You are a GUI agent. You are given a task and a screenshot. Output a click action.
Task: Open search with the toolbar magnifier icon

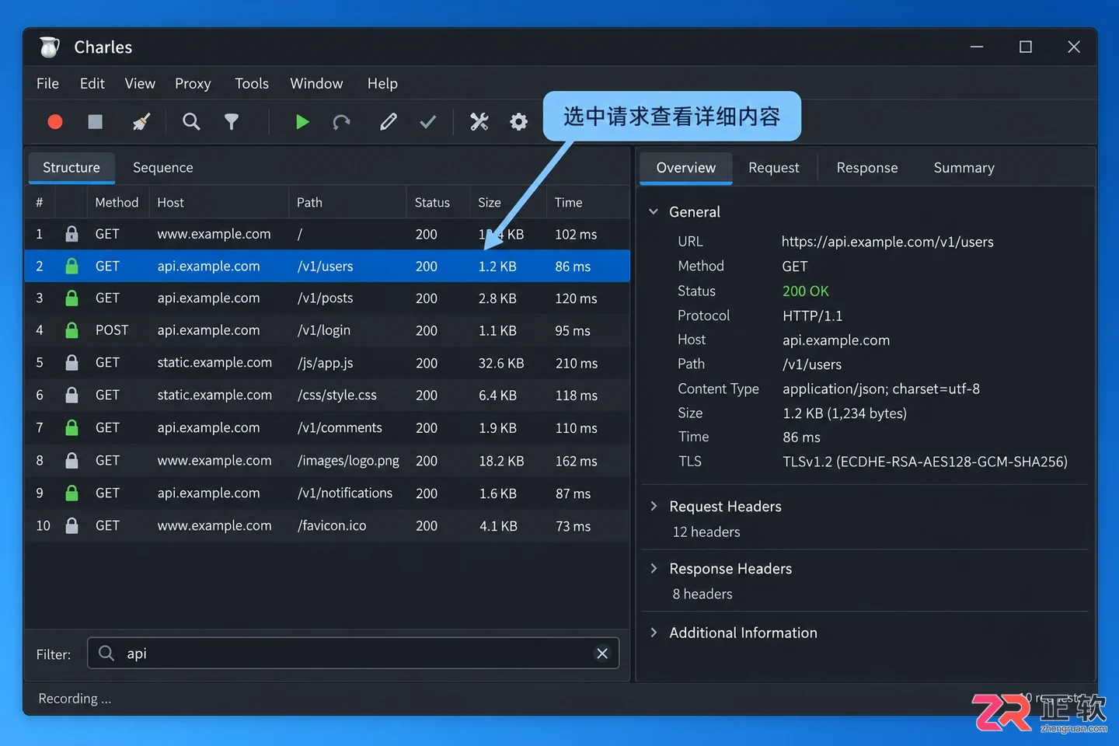[x=190, y=122]
